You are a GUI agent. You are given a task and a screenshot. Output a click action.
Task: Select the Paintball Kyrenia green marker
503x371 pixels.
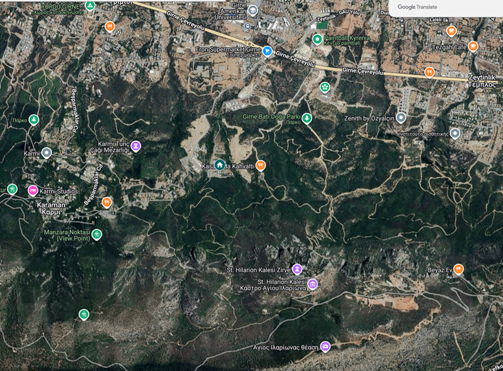point(317,40)
